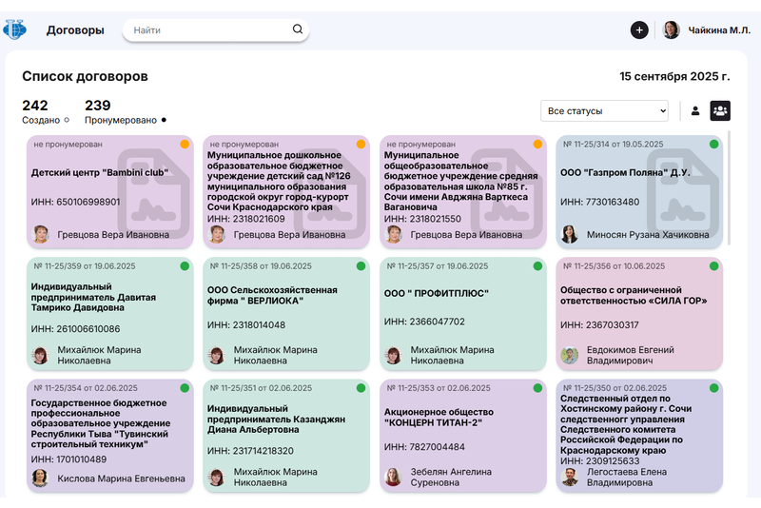Switch to all-users group icon view
The height and width of the screenshot is (508, 761).
pos(720,110)
